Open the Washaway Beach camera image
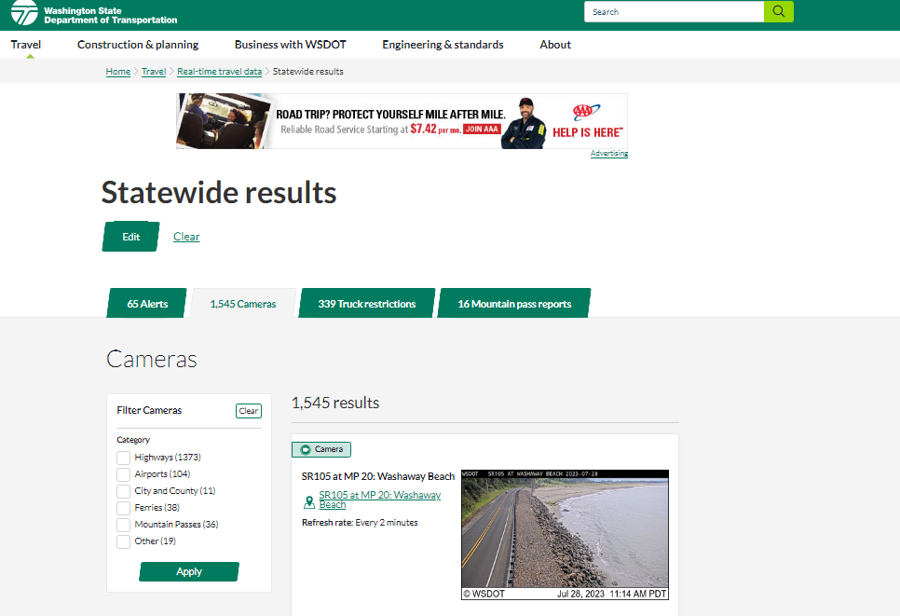This screenshot has height=616, width=900. pos(565,534)
